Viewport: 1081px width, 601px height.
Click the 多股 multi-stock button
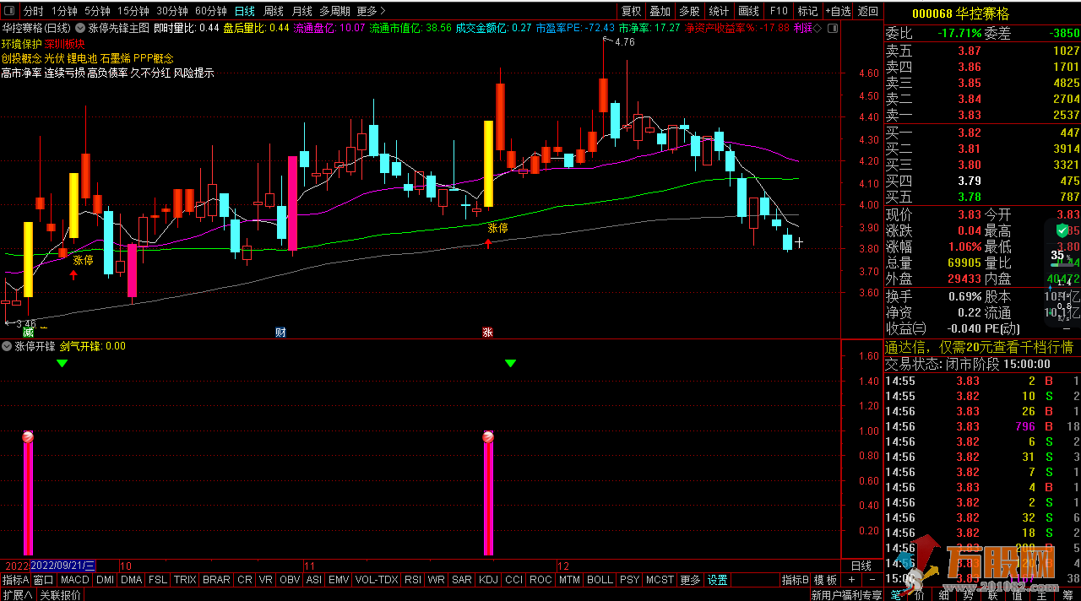[x=689, y=11]
